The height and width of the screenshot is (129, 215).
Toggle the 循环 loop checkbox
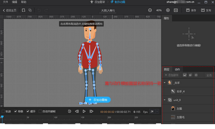tap(28, 111)
